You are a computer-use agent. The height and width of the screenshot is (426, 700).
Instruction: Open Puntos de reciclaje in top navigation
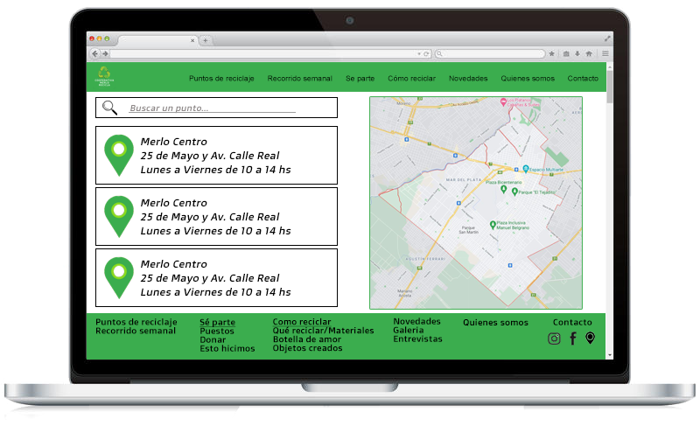[221, 79]
